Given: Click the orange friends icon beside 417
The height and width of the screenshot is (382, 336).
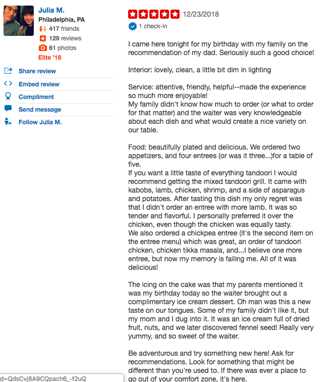Looking at the screenshot, I should 43,29.
